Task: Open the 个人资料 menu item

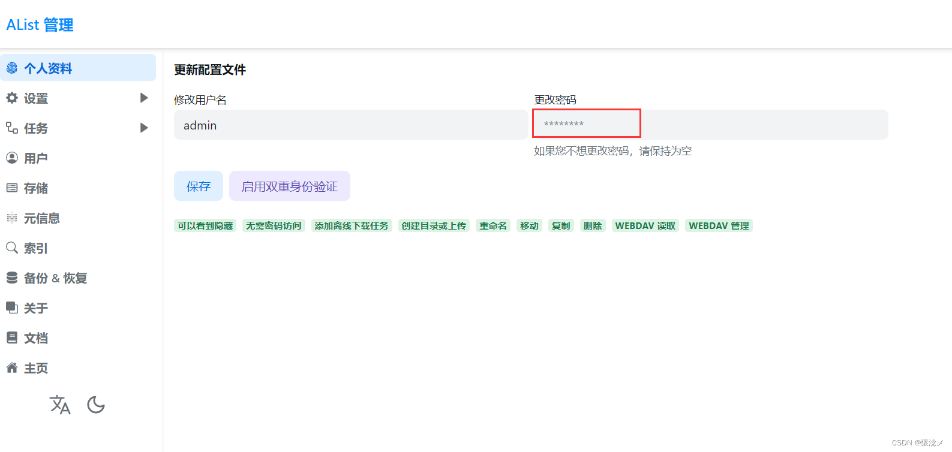Action: (x=78, y=68)
